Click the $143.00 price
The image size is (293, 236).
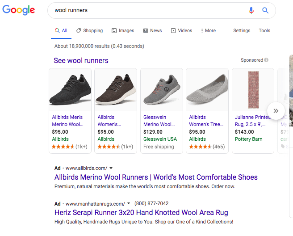tap(244, 132)
